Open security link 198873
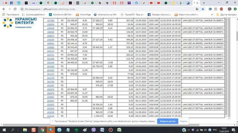 click(51, 36)
